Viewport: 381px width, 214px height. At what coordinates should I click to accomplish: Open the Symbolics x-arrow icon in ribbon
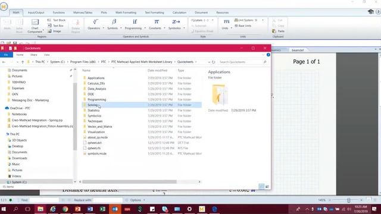coord(176,22)
